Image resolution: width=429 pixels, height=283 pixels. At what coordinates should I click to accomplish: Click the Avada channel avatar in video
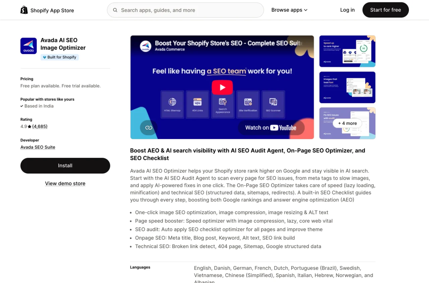click(145, 46)
